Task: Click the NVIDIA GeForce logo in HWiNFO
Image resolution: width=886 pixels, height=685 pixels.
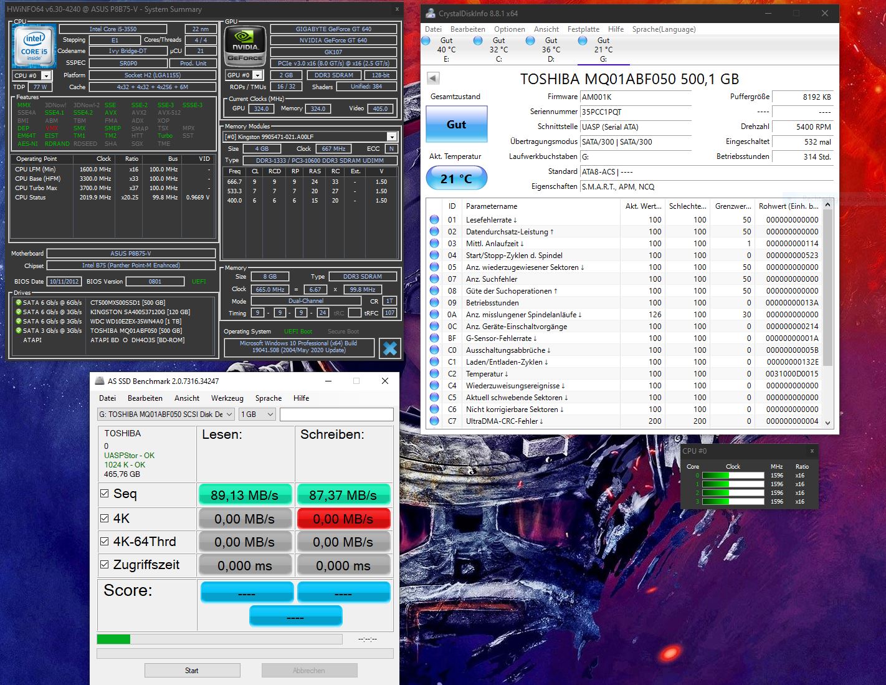Action: point(245,45)
